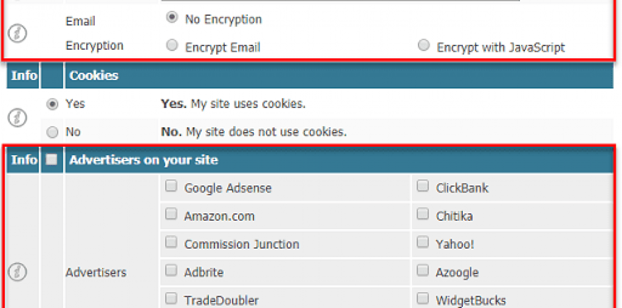Screen dimensions: 622x308
Task: Click the info icon beside Email Encryption
Action: coord(17,33)
